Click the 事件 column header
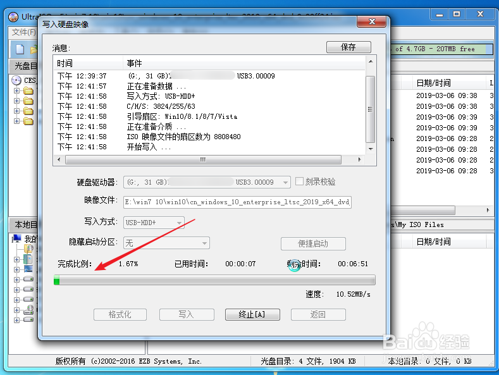499x375 pixels. click(243, 63)
